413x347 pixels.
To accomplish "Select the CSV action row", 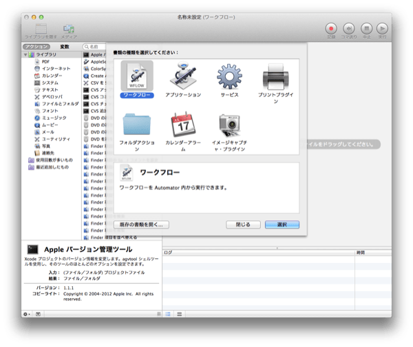I will pos(95,83).
